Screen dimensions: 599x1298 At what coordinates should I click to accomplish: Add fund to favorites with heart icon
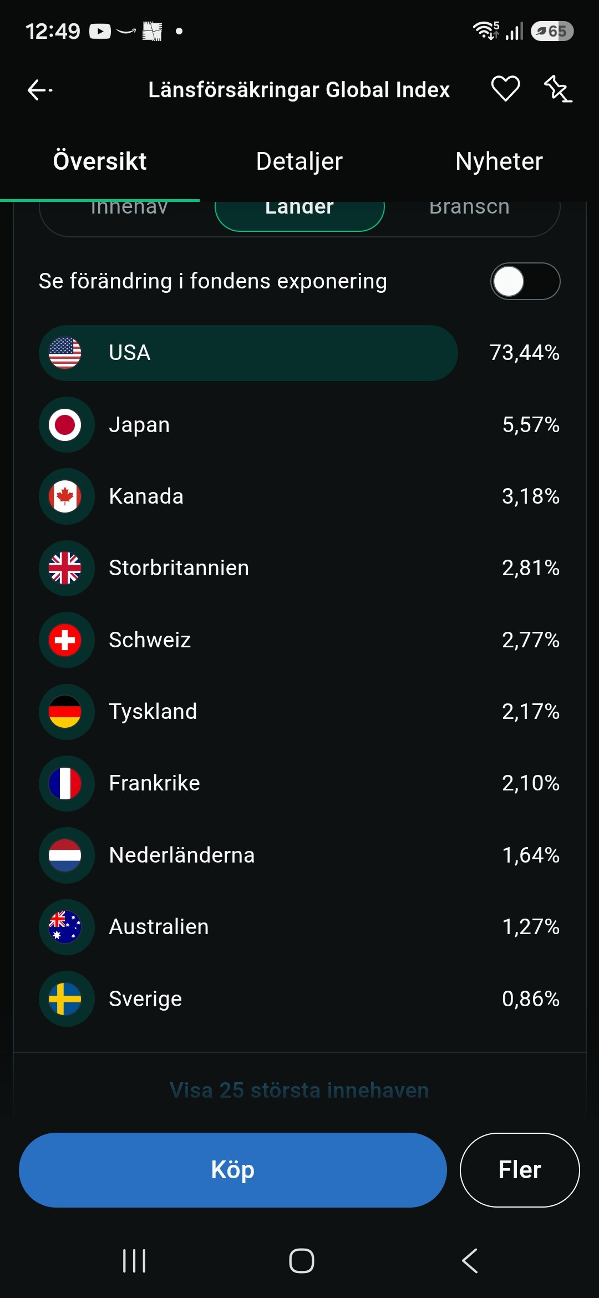(x=505, y=89)
